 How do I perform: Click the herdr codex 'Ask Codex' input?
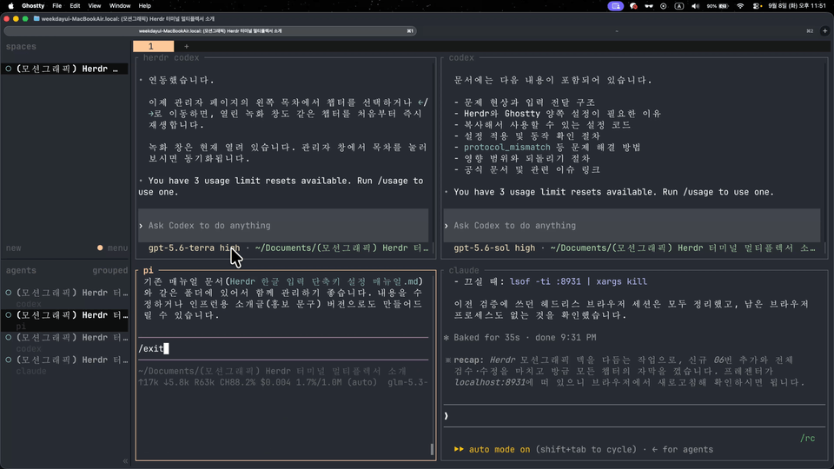pyautogui.click(x=283, y=226)
